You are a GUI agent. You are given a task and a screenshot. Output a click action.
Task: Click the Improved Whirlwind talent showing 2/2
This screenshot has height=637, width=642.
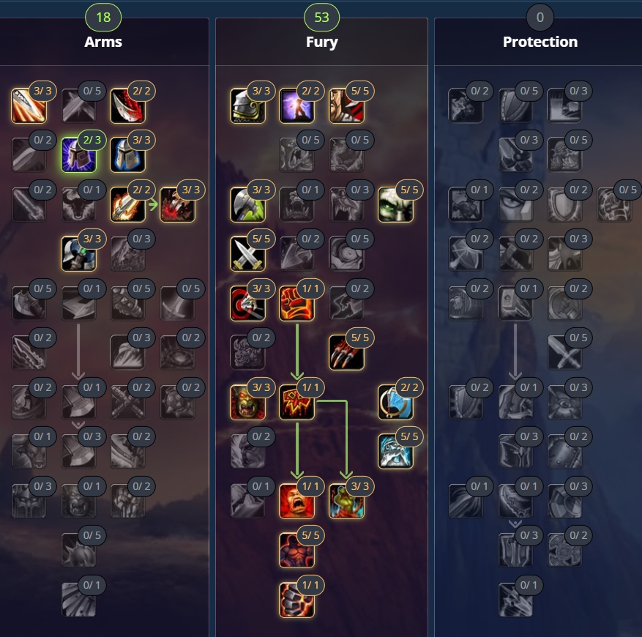click(395, 402)
